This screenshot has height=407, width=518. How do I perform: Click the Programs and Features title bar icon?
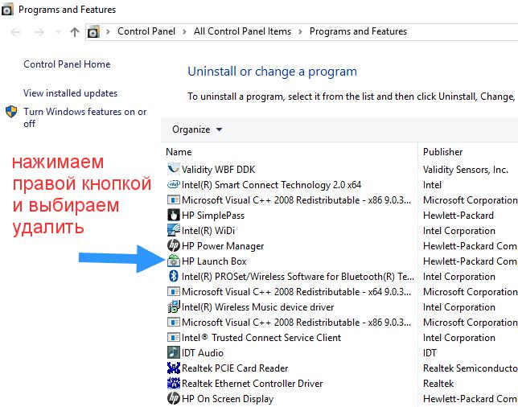pyautogui.click(x=7, y=10)
